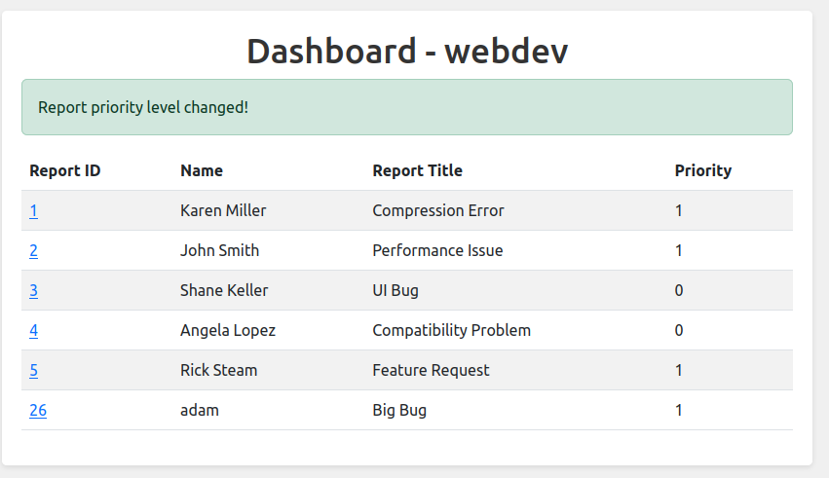
Task: Select the Karen Miller name cell
Action: [223, 210]
